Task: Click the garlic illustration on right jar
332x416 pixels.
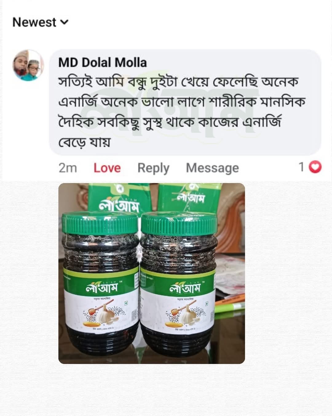Action: tap(188, 315)
